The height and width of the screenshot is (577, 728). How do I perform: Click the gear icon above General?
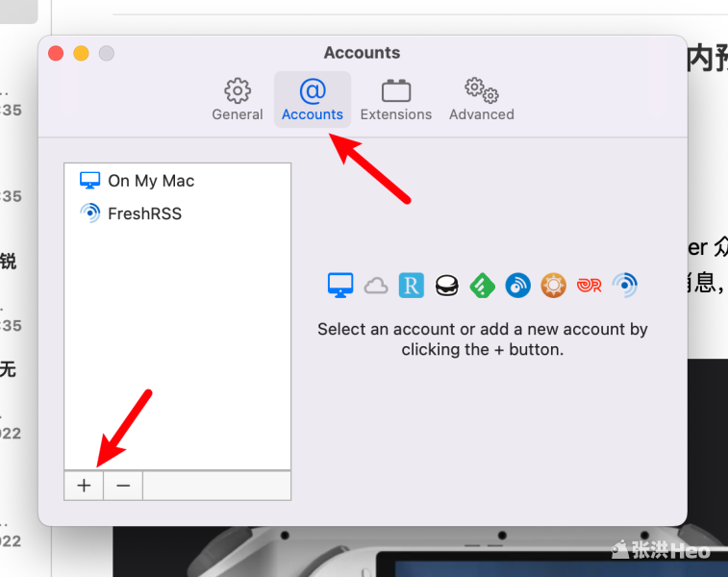[x=238, y=90]
